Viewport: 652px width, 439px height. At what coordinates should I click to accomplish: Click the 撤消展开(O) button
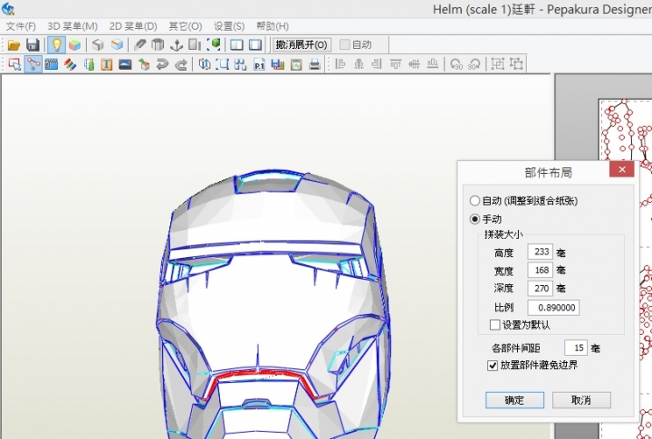(x=302, y=44)
